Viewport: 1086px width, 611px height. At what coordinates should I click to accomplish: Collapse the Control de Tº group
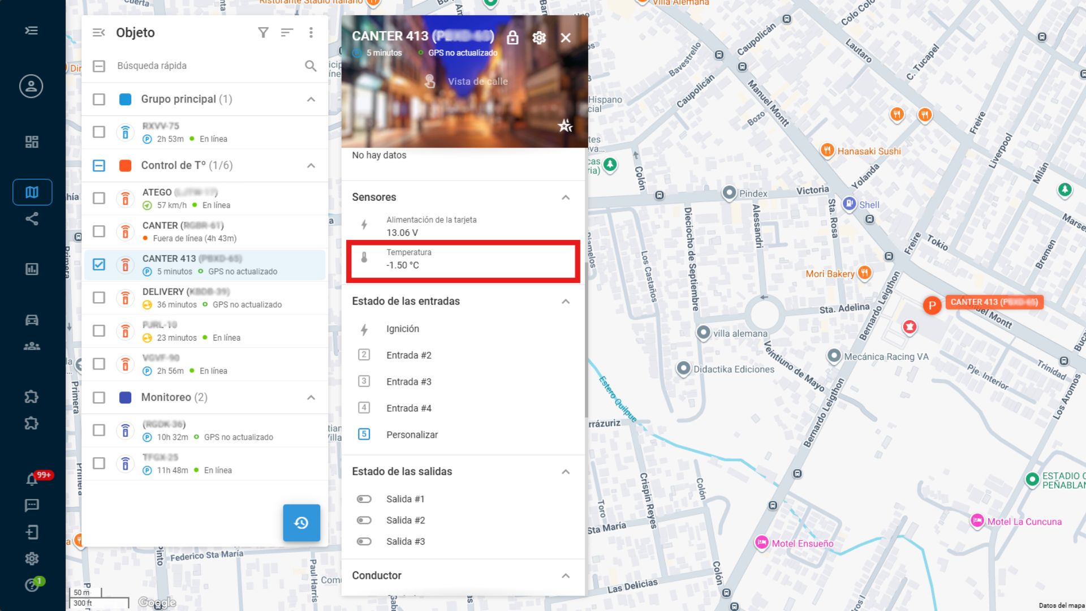point(311,166)
